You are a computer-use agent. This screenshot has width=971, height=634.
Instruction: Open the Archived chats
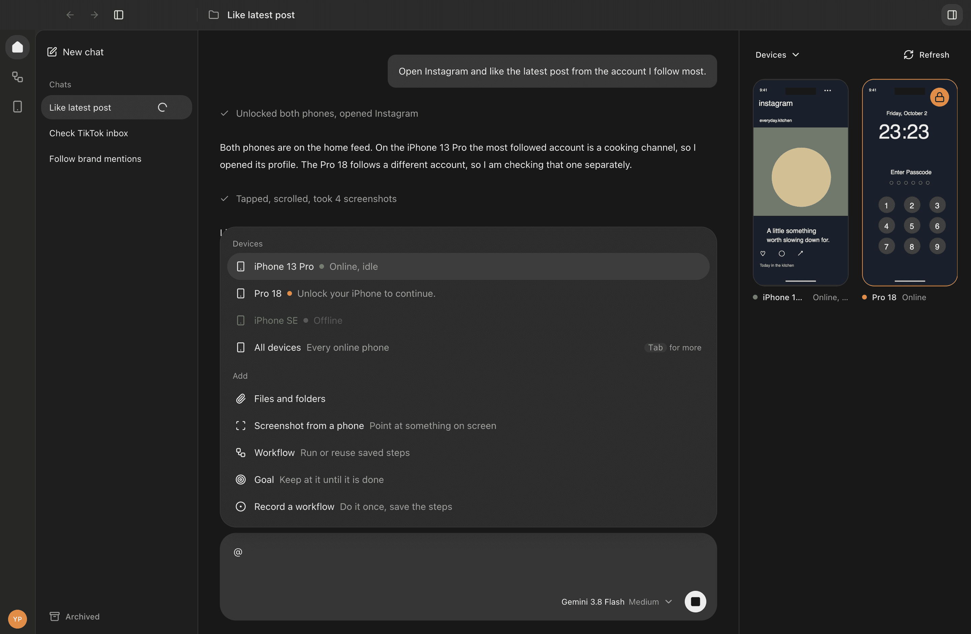[74, 616]
